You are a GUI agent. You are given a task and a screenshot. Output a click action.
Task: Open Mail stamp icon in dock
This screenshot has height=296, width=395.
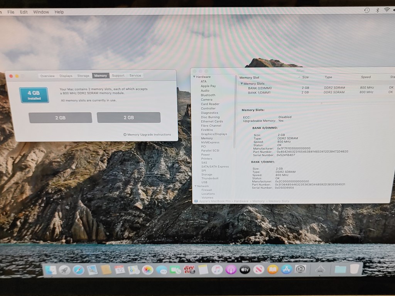click(x=92, y=270)
